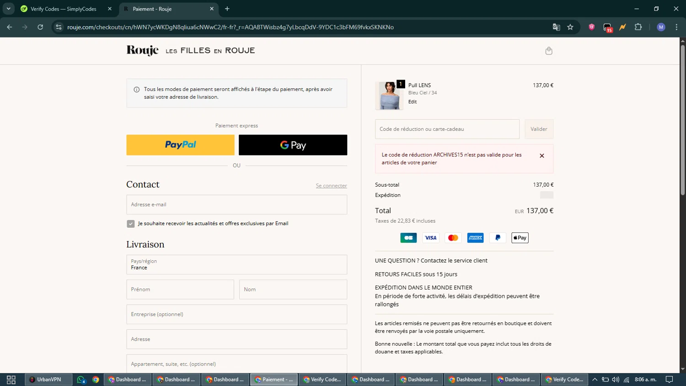Screen dimensions: 686x386
Task: Uncheck the newsletter email offers checkbox
Action: [x=130, y=224]
